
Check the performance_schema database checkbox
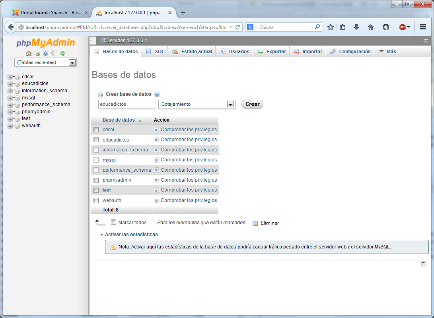(96, 170)
